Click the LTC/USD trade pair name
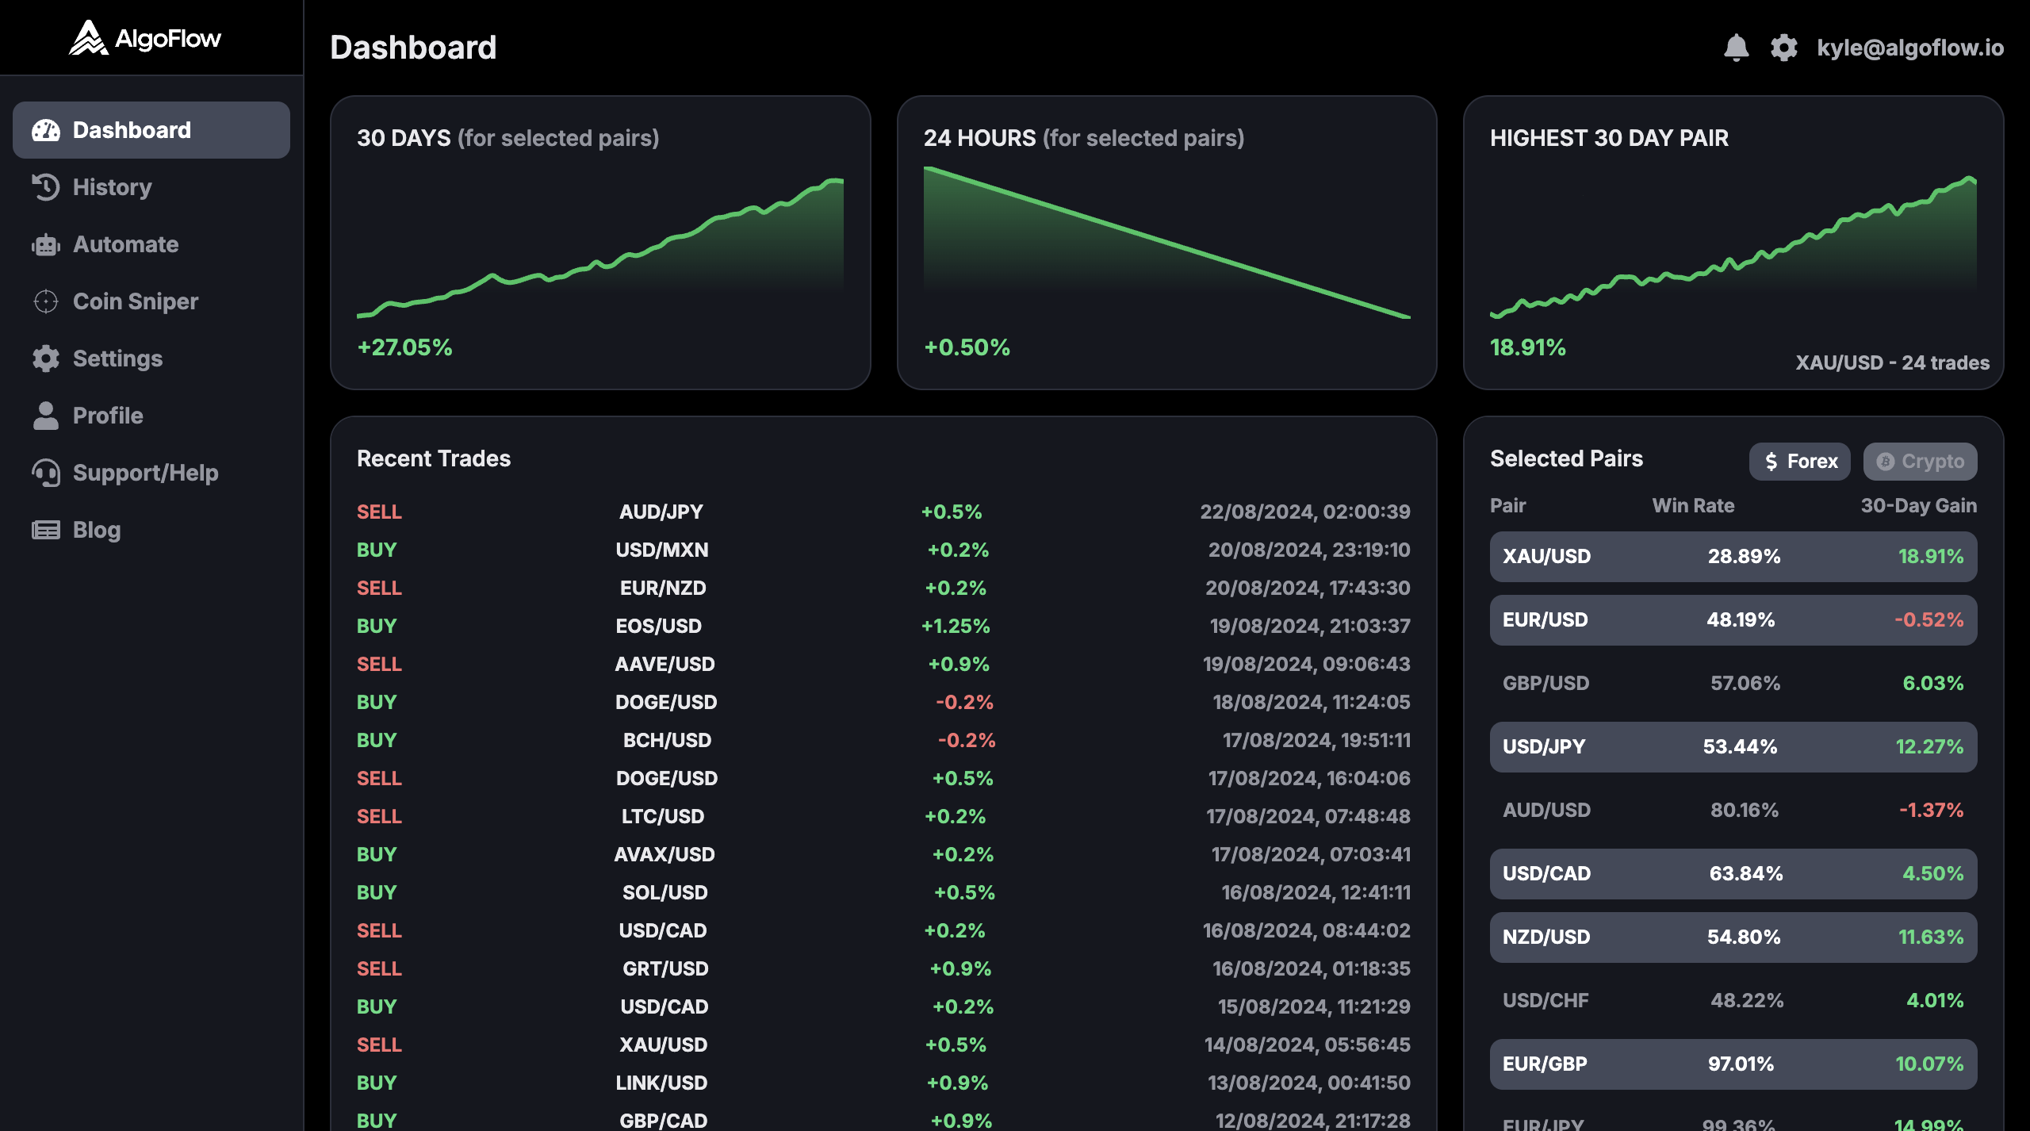The height and width of the screenshot is (1131, 2030). tap(663, 817)
